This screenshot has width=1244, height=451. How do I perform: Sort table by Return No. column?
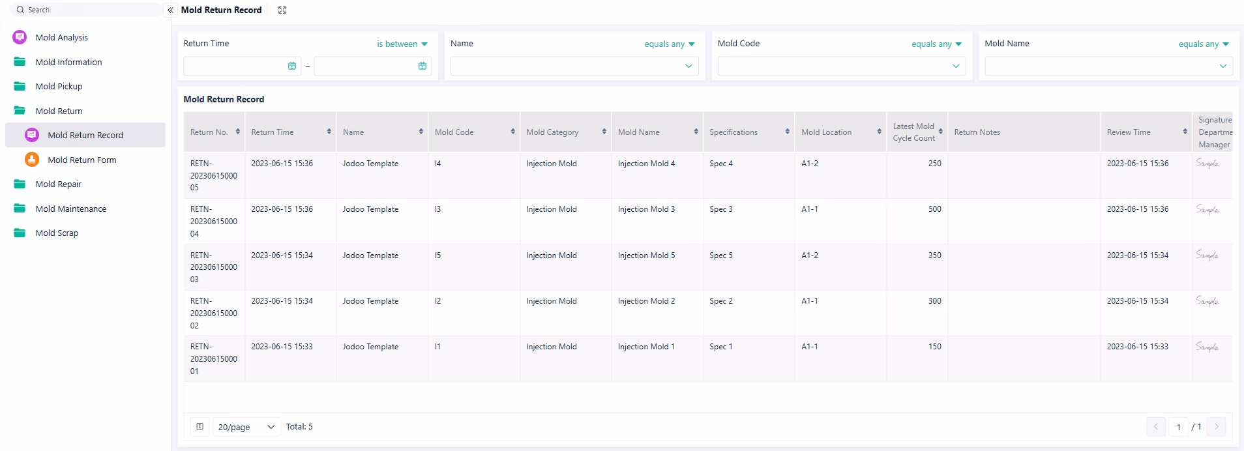click(x=238, y=132)
